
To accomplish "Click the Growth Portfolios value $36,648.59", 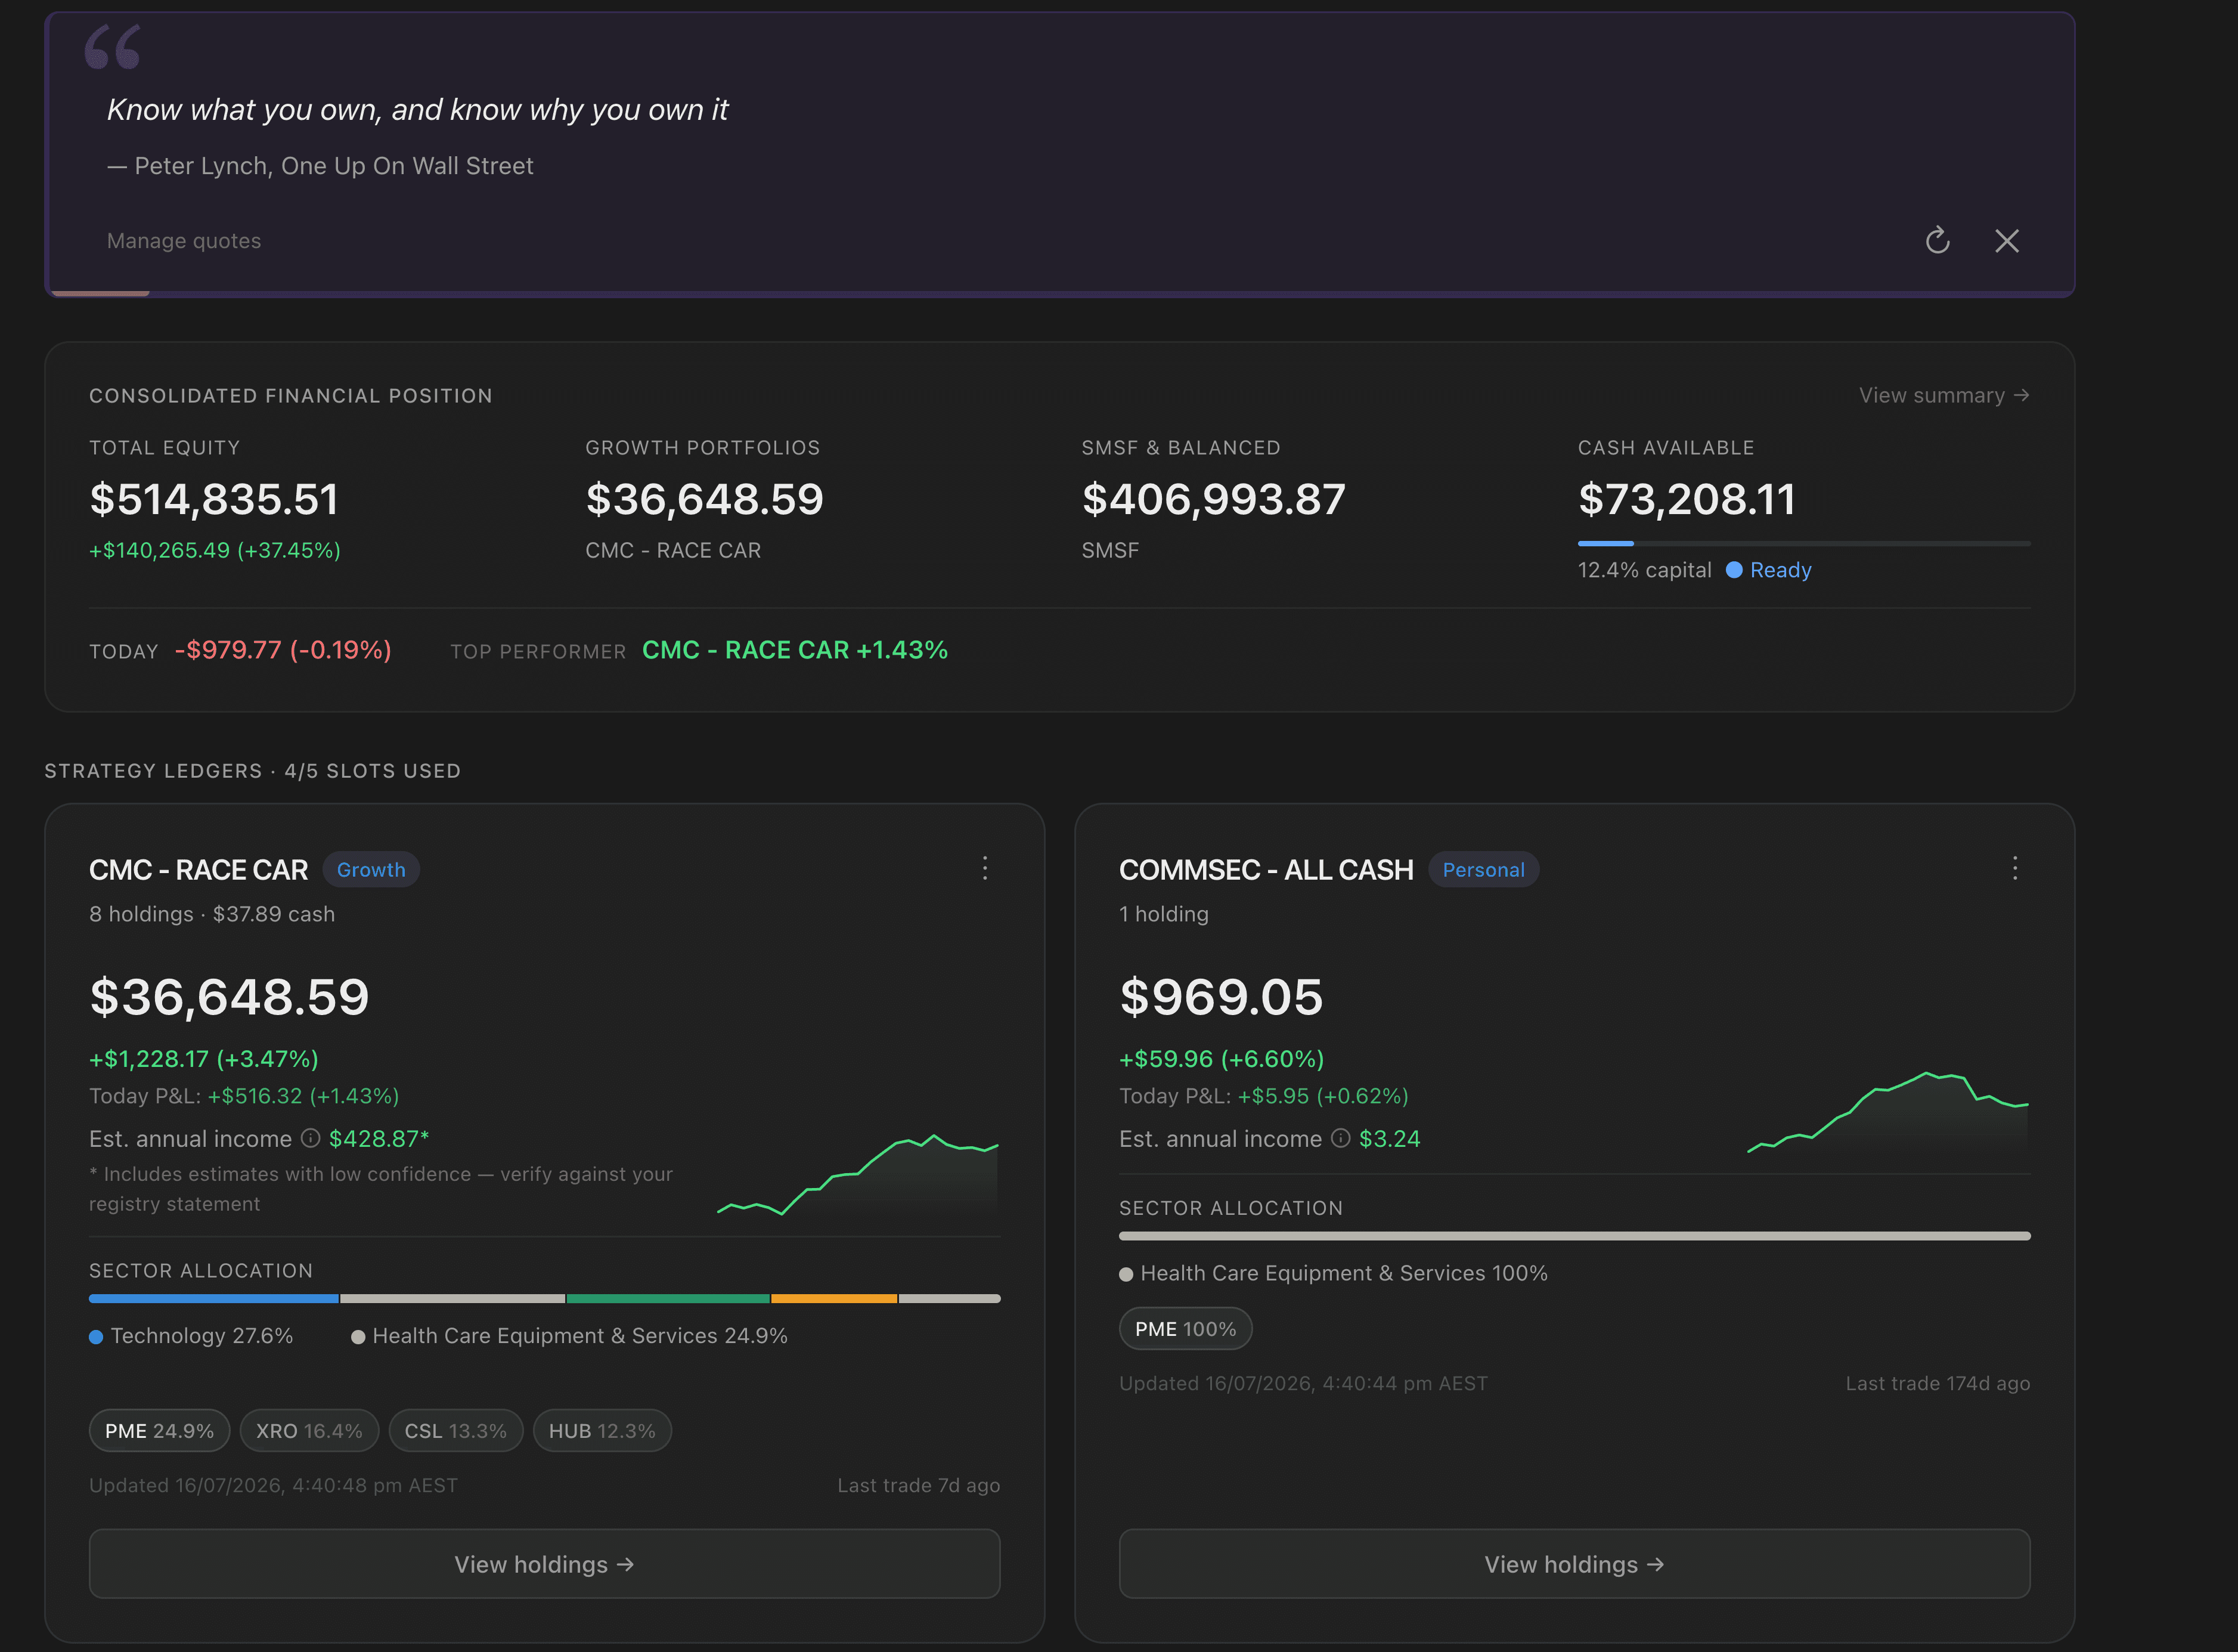I will pos(705,499).
